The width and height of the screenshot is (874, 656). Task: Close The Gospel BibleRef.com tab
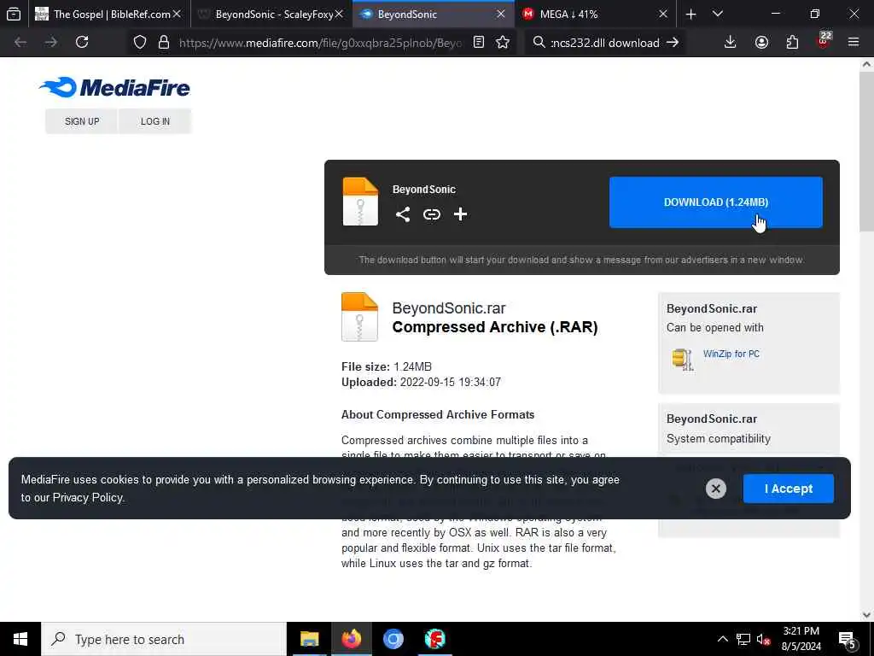[177, 14]
